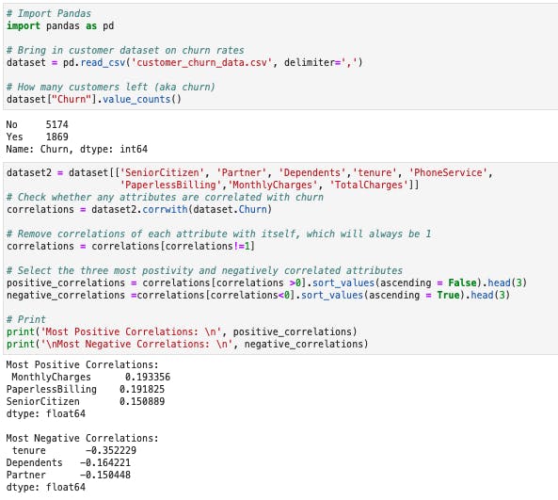Viewport: 558px width, 500px height.
Task: Click the read_csv method call
Action: [x=103, y=63]
